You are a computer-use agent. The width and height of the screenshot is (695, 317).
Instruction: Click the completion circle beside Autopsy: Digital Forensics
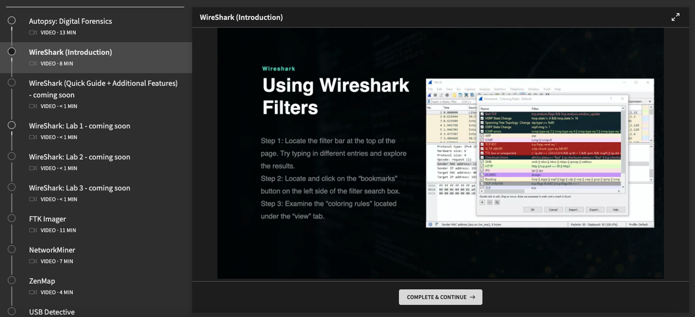click(x=12, y=20)
